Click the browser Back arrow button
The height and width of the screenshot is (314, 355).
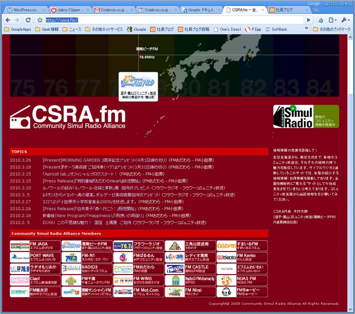tap(8, 20)
